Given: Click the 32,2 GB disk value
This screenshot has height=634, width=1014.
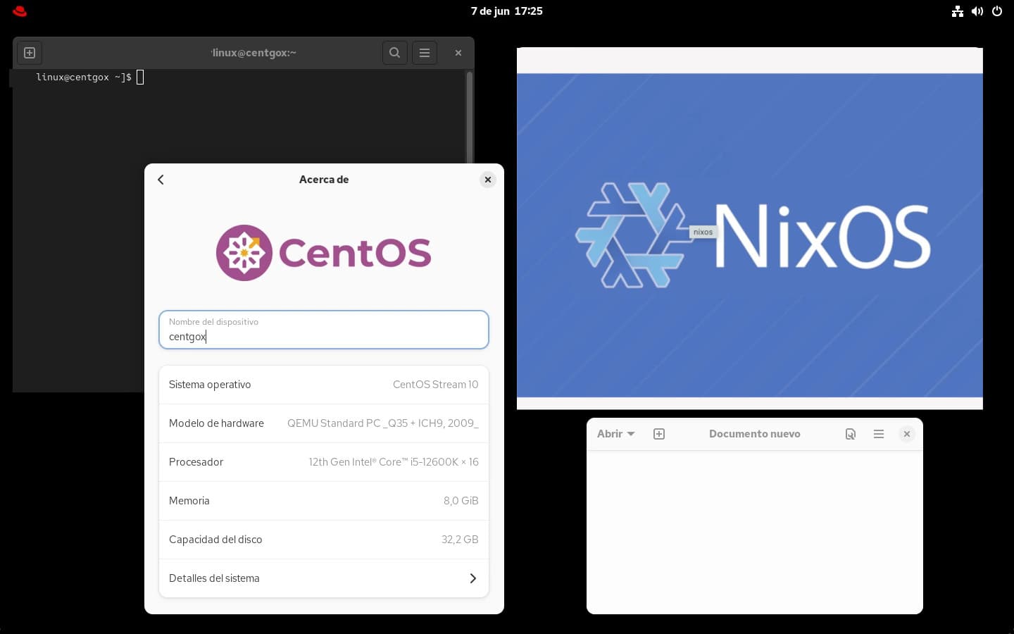Looking at the screenshot, I should point(460,540).
